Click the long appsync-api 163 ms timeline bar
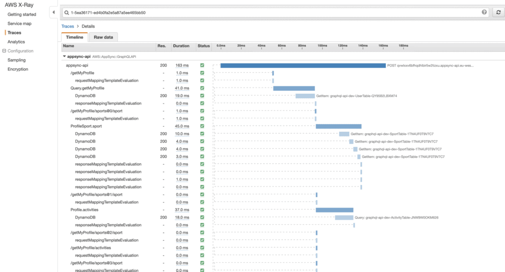The width and height of the screenshot is (505, 272). [303, 65]
